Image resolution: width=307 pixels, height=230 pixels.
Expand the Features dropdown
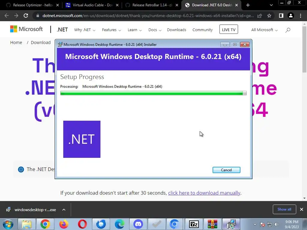[112, 30]
